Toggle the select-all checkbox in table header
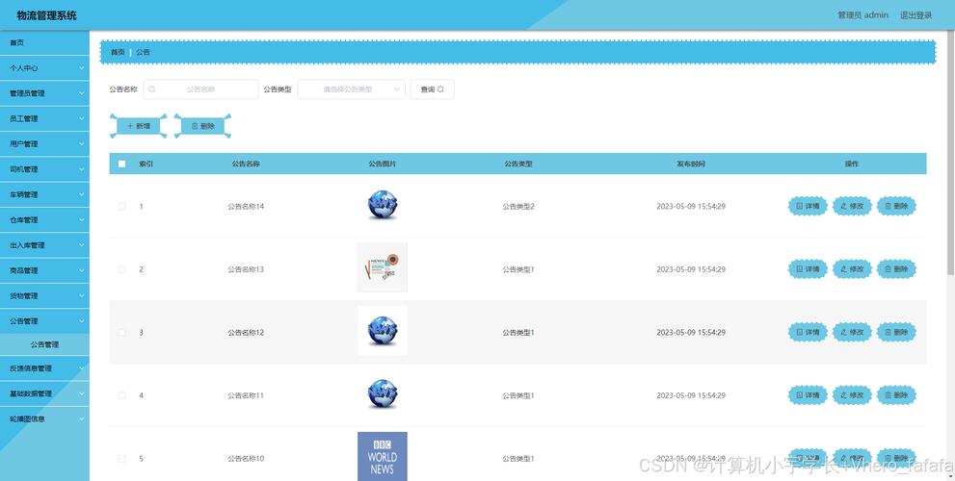Screen dimensions: 955x481 click(x=122, y=164)
